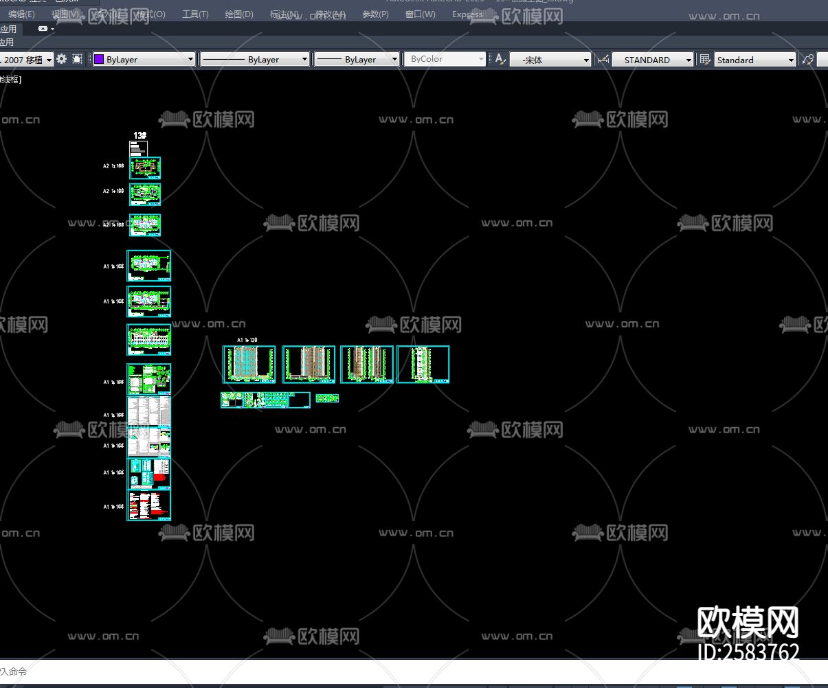Image resolution: width=828 pixels, height=688 pixels.
Task: Click the text style icon
Action: click(500, 60)
